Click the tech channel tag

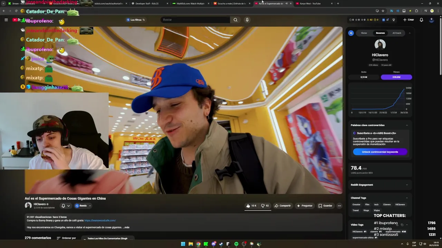point(376,205)
